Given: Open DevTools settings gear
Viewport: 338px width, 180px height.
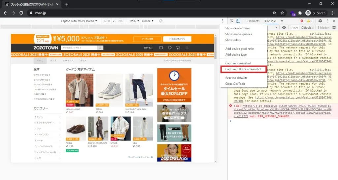Looking at the screenshot, I should [x=320, y=21].
